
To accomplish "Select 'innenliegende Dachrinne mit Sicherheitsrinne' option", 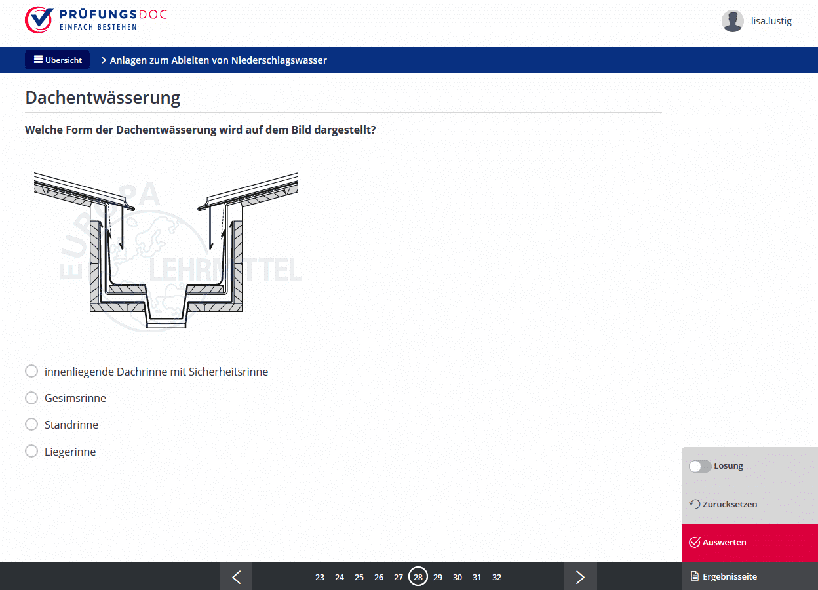I will click(x=31, y=372).
